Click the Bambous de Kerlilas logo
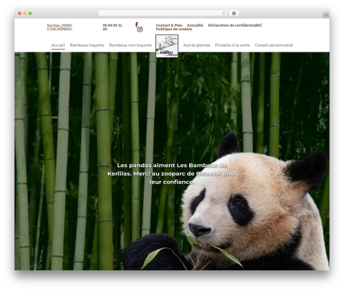The height and width of the screenshot is (291, 344). (167, 46)
